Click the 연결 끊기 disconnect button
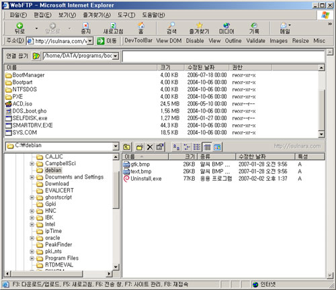Viewport: 336px width, 290px height. coord(17,56)
